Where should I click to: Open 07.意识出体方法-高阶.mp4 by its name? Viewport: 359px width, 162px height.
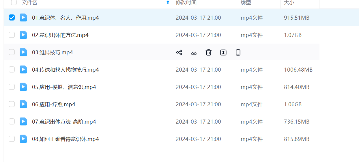click(64, 122)
